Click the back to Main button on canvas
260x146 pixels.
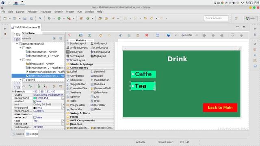220,107
